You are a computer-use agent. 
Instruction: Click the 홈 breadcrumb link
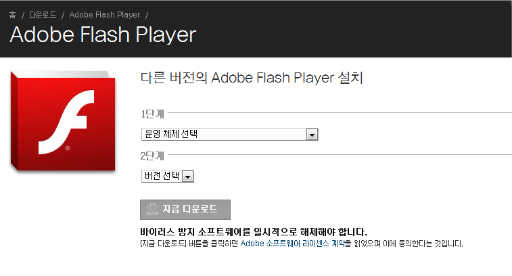pyautogui.click(x=12, y=15)
